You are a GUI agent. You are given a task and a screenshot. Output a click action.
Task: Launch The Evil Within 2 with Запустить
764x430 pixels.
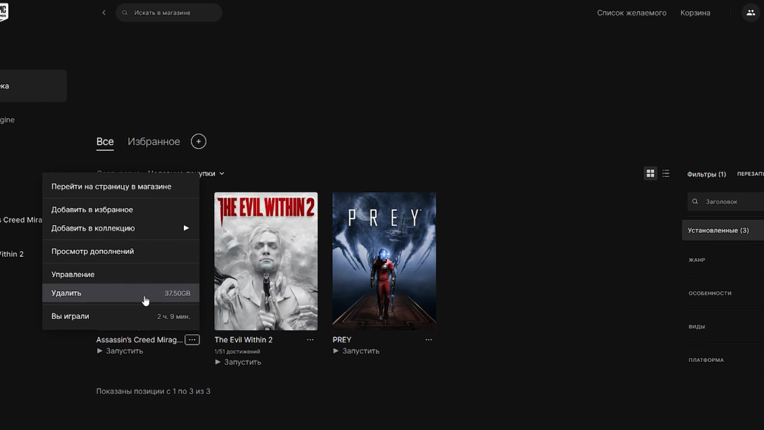pyautogui.click(x=238, y=363)
